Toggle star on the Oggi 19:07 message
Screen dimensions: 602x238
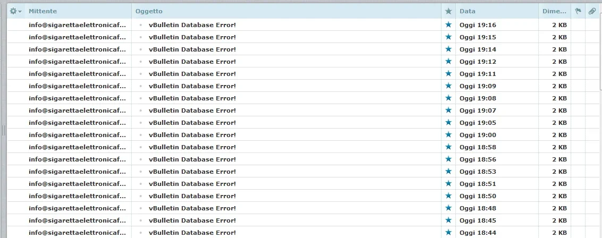(x=448, y=110)
